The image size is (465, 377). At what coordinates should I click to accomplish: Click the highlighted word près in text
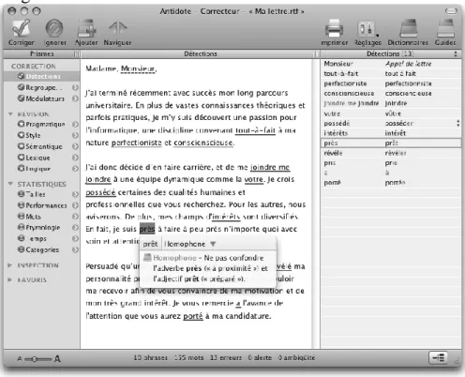pyautogui.click(x=147, y=229)
